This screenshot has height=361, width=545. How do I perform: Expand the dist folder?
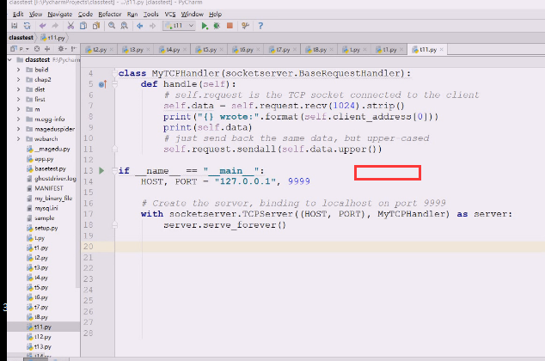pyautogui.click(x=18, y=89)
